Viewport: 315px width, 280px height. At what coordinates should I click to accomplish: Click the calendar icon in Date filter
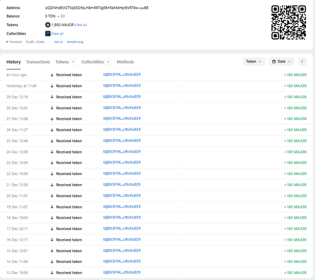[274, 62]
